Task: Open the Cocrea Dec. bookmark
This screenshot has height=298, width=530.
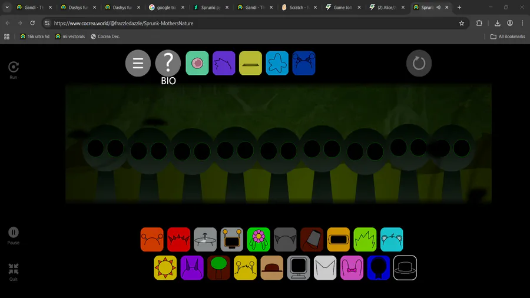Action: 105,37
